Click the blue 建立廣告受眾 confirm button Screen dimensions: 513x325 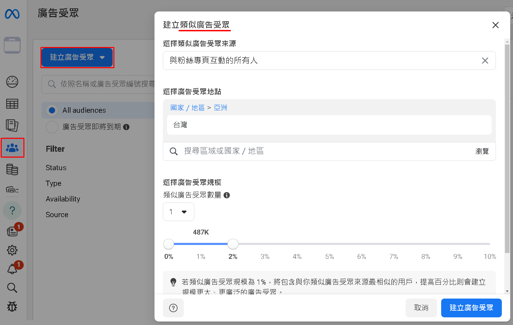click(471, 308)
